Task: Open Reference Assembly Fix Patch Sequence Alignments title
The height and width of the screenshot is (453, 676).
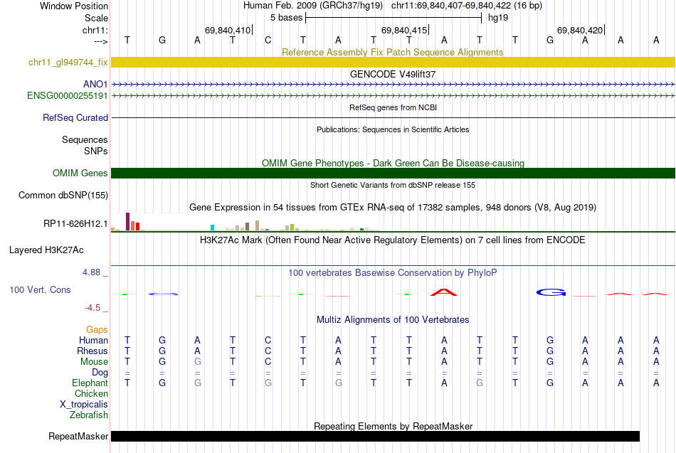Action: [393, 52]
